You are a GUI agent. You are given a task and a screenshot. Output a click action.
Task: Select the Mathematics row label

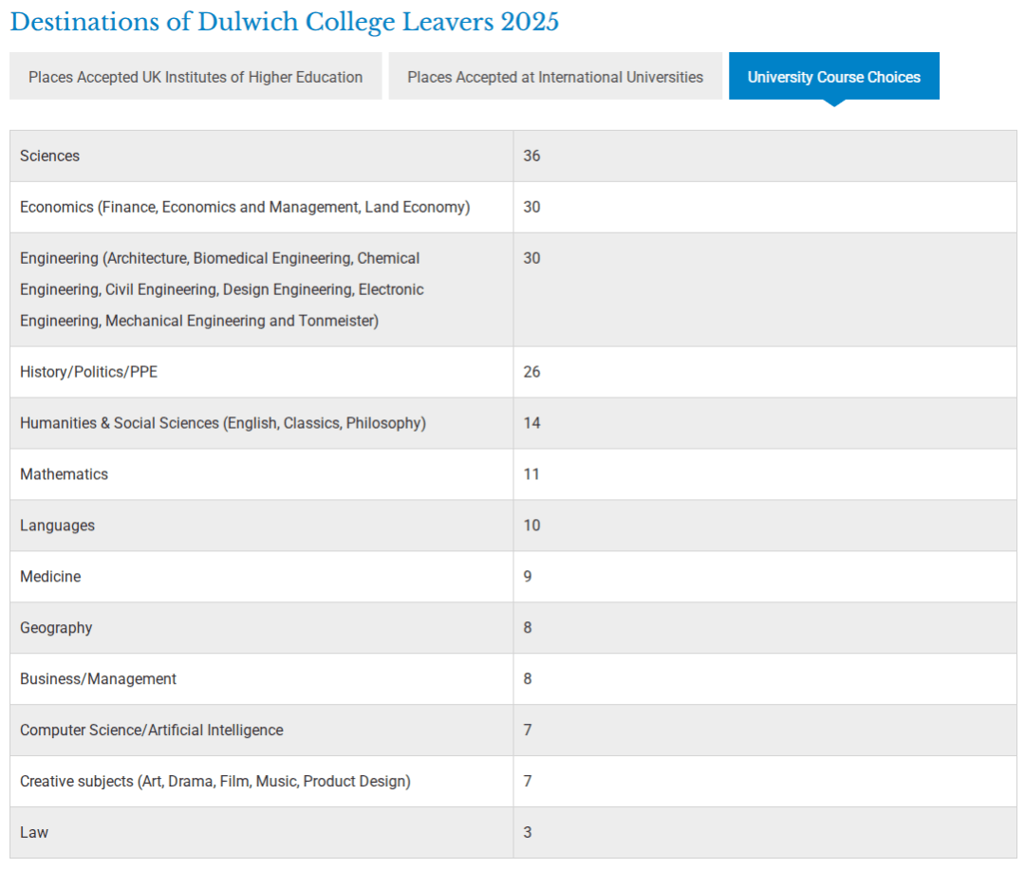[65, 474]
